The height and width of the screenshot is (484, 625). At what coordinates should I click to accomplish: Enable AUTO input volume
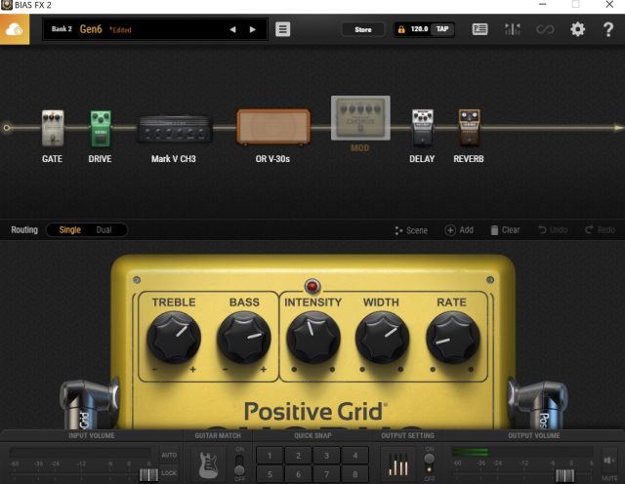(169, 455)
